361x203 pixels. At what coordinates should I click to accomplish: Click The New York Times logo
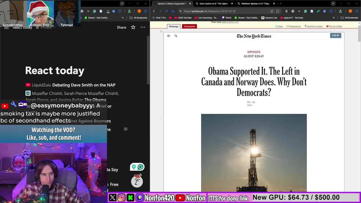click(x=254, y=36)
